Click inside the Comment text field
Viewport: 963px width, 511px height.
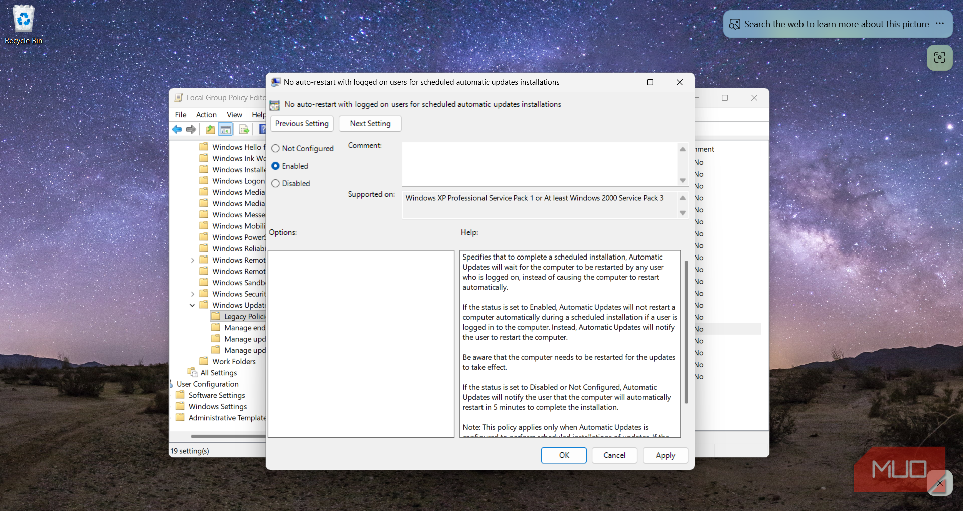click(540, 164)
